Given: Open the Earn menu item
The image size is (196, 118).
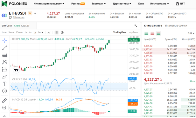Looking at the screenshot, I should click(141, 4).
